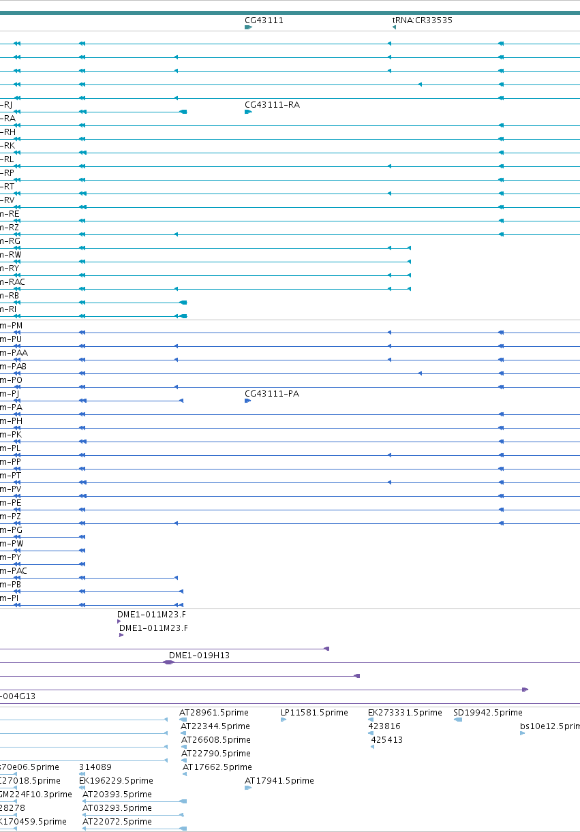Click the arrow glyph under CG43111-PA
The image size is (580, 832).
[248, 401]
